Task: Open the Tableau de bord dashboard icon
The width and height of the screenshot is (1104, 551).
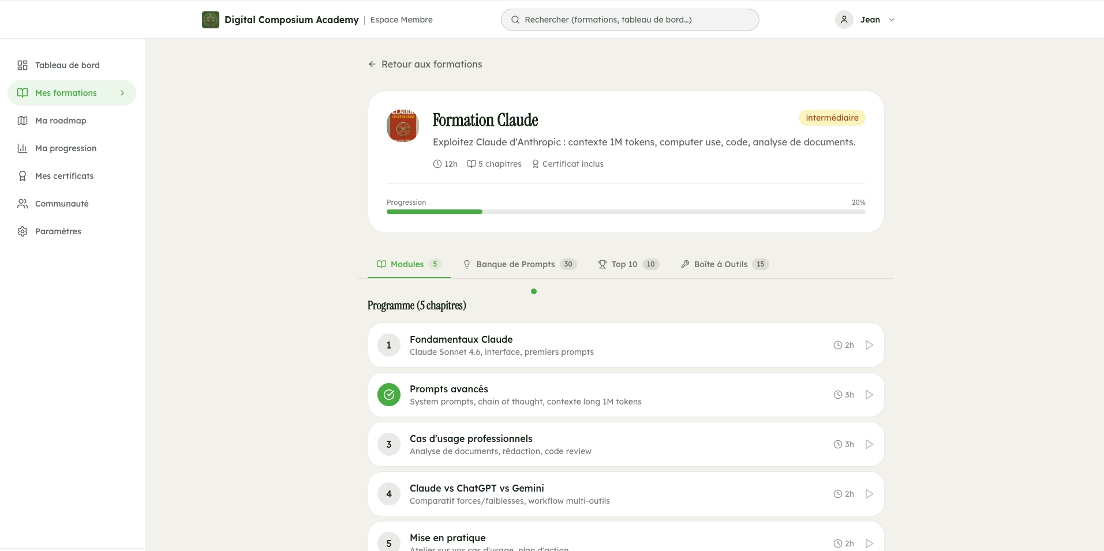Action: point(22,65)
